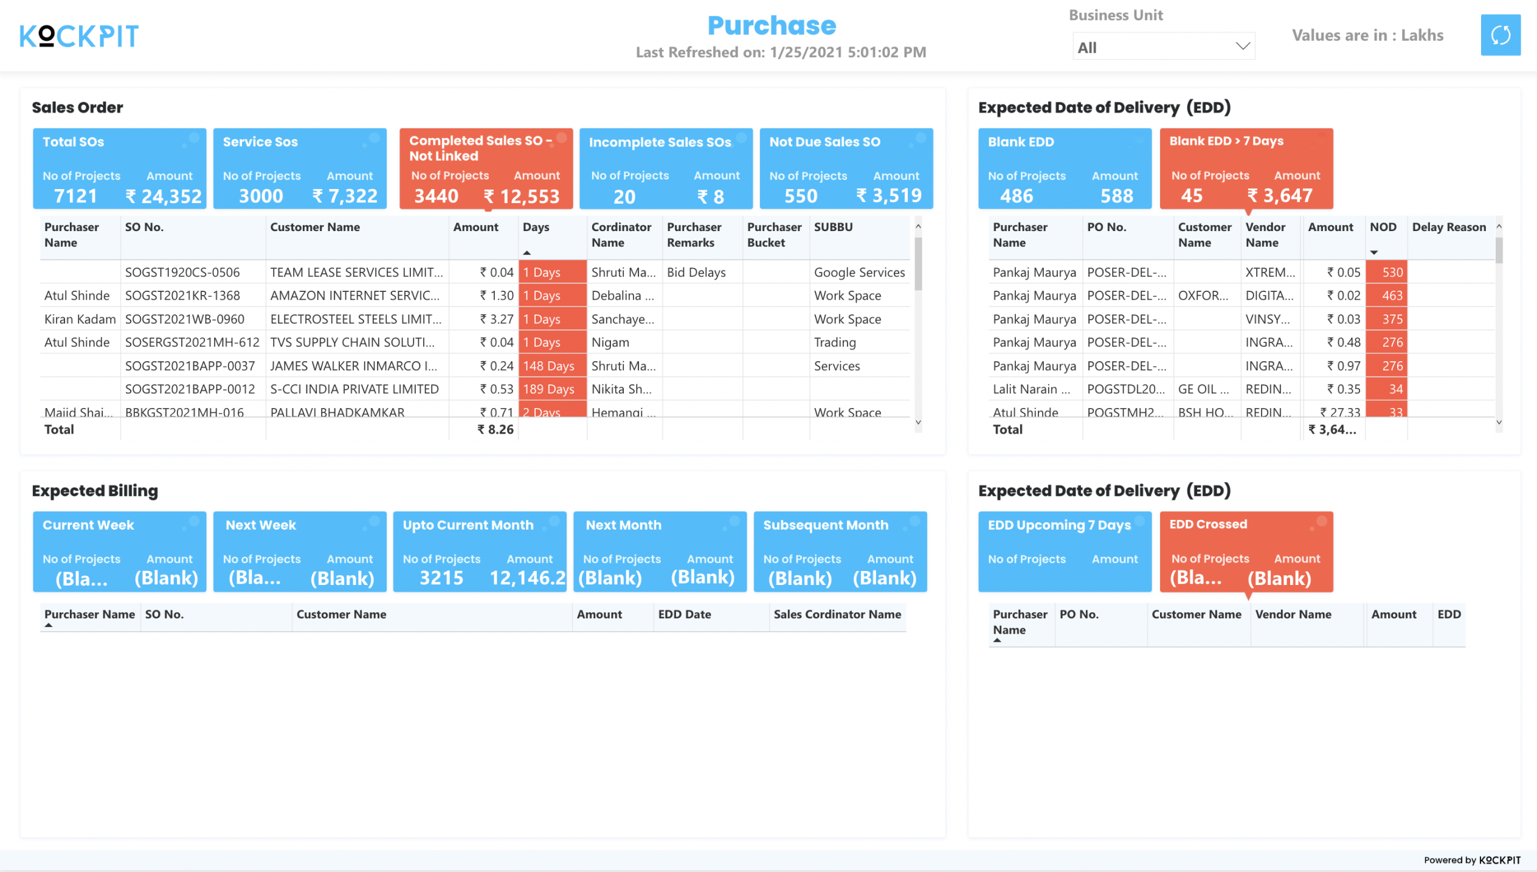Select the Current Week billing card
Image resolution: width=1537 pixels, height=872 pixels.
(x=119, y=552)
